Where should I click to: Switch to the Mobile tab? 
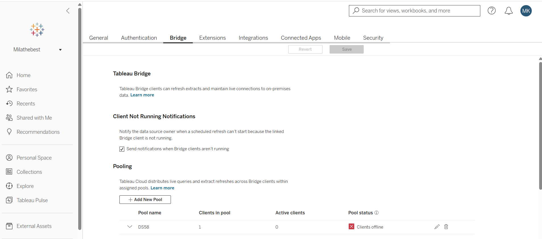(342, 38)
